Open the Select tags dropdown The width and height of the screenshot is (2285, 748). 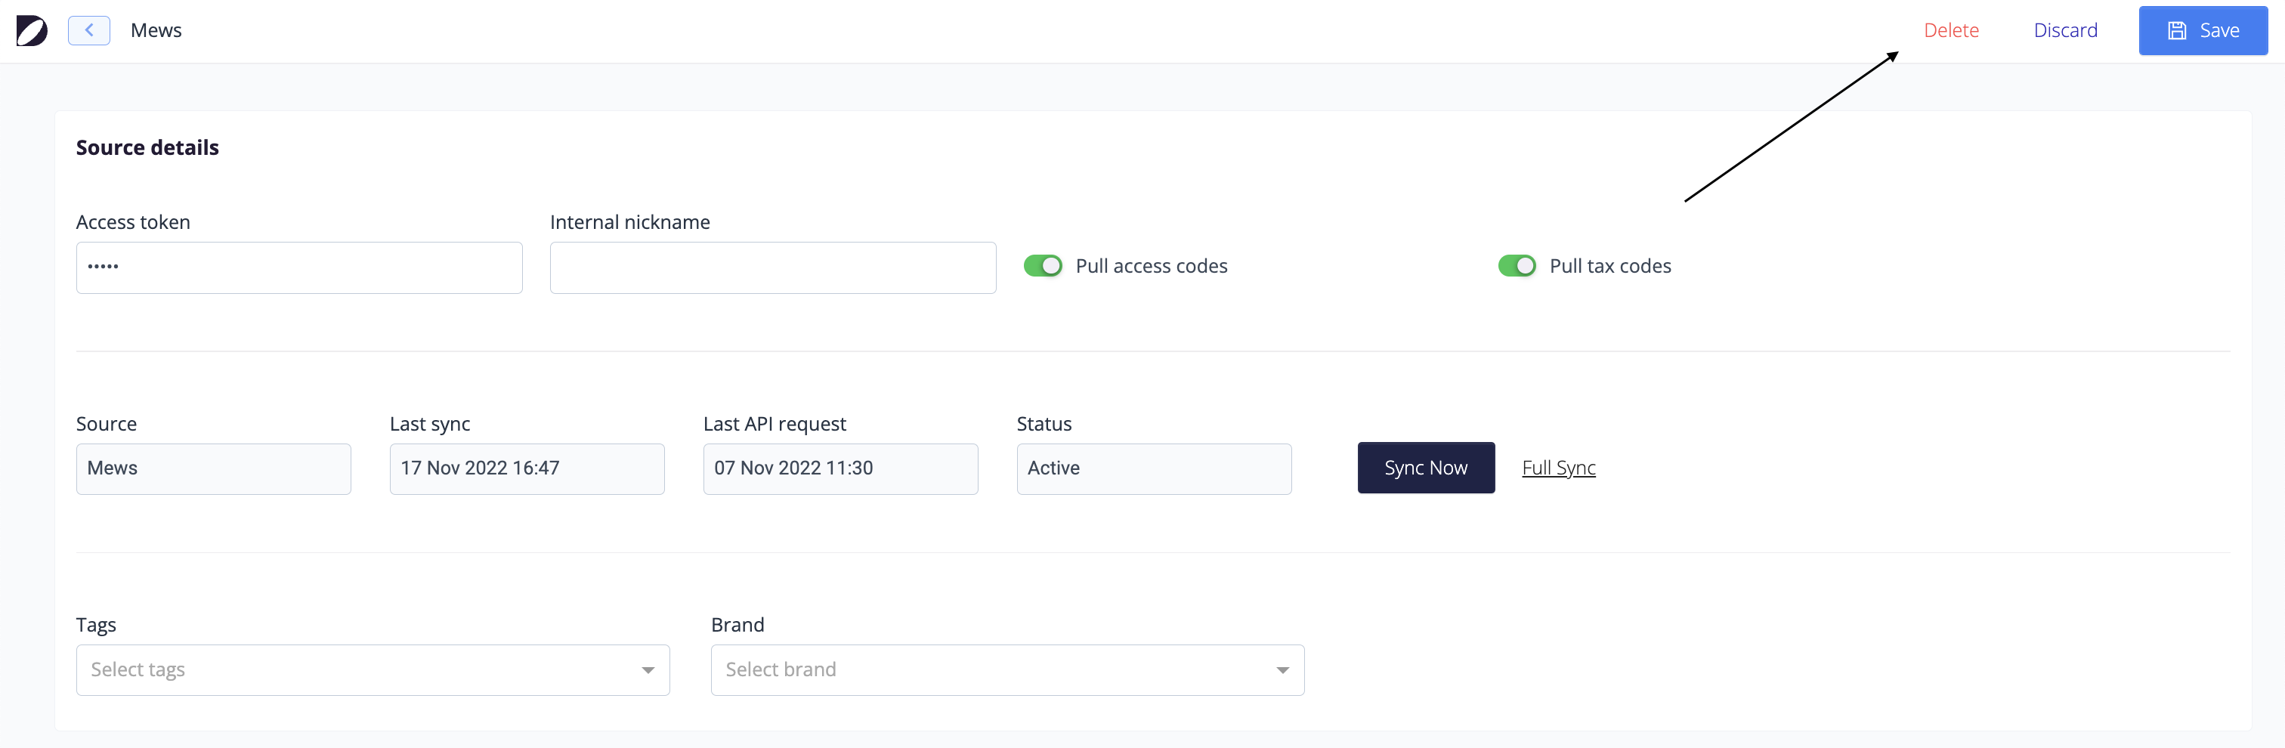373,670
